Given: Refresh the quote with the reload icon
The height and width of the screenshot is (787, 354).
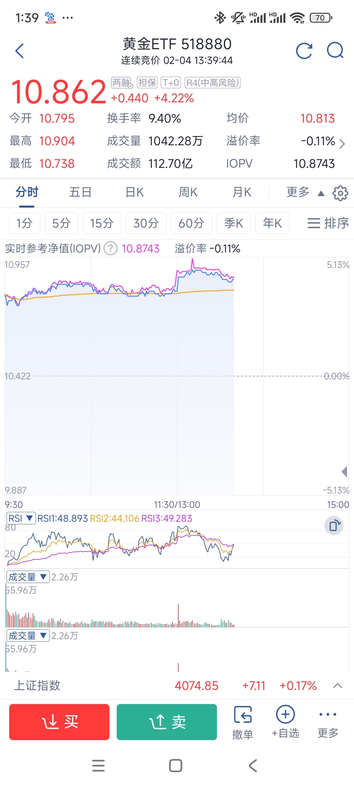Looking at the screenshot, I should click(304, 51).
